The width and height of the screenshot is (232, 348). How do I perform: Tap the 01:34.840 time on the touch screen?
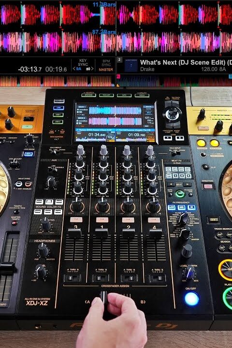97,135
